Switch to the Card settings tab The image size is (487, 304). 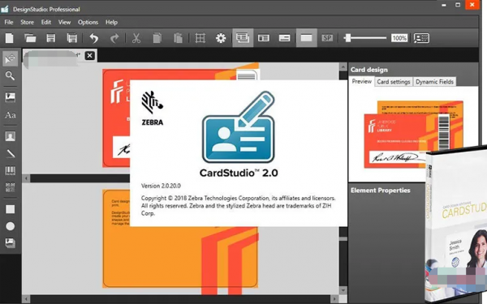394,82
